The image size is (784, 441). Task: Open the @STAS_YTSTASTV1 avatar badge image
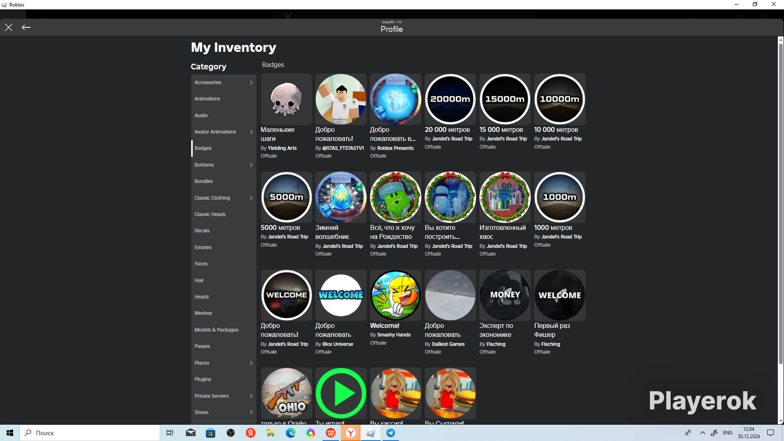(341, 99)
